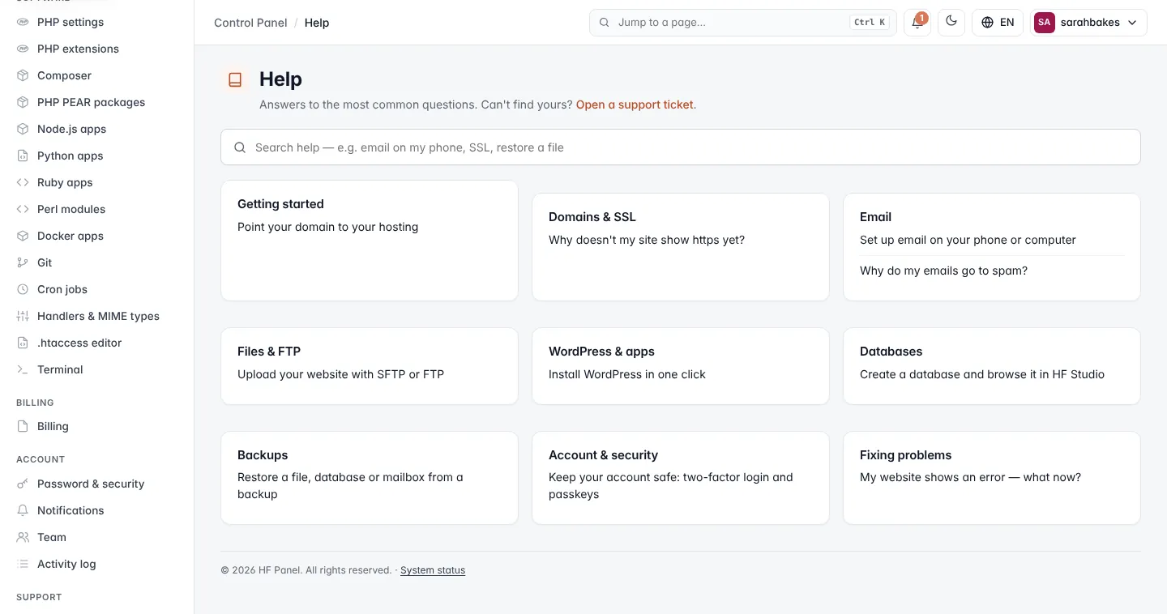Open the Terminal sidebar item
The image size is (1167, 614).
97,369
